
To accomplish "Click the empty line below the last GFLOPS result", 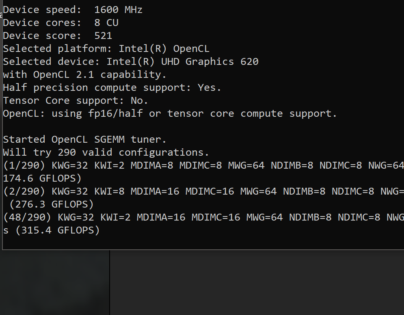I will (203, 242).
